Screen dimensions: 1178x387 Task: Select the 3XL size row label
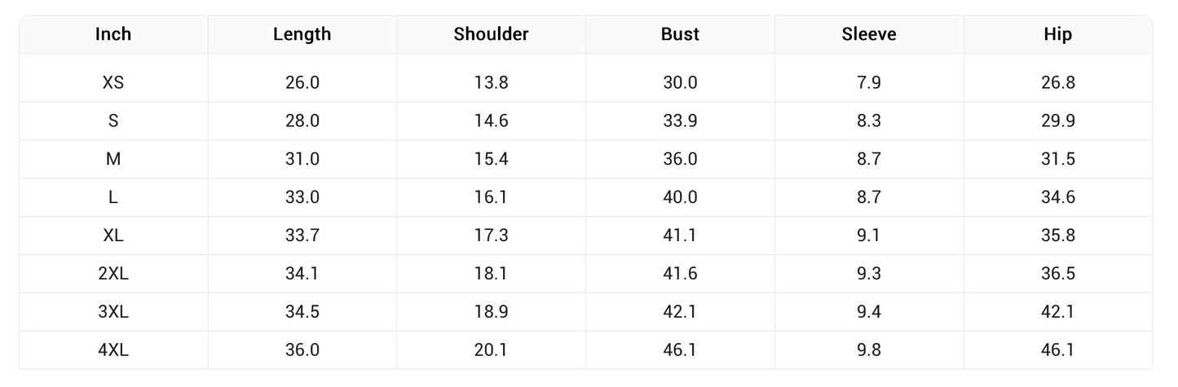click(x=113, y=312)
